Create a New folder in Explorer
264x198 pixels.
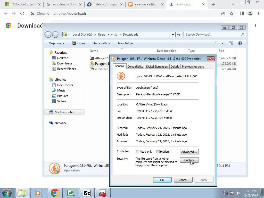[x=126, y=43]
